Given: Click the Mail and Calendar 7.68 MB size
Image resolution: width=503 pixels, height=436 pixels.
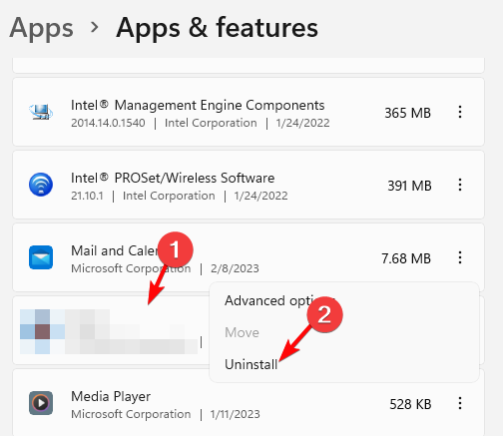Looking at the screenshot, I should click(x=406, y=258).
